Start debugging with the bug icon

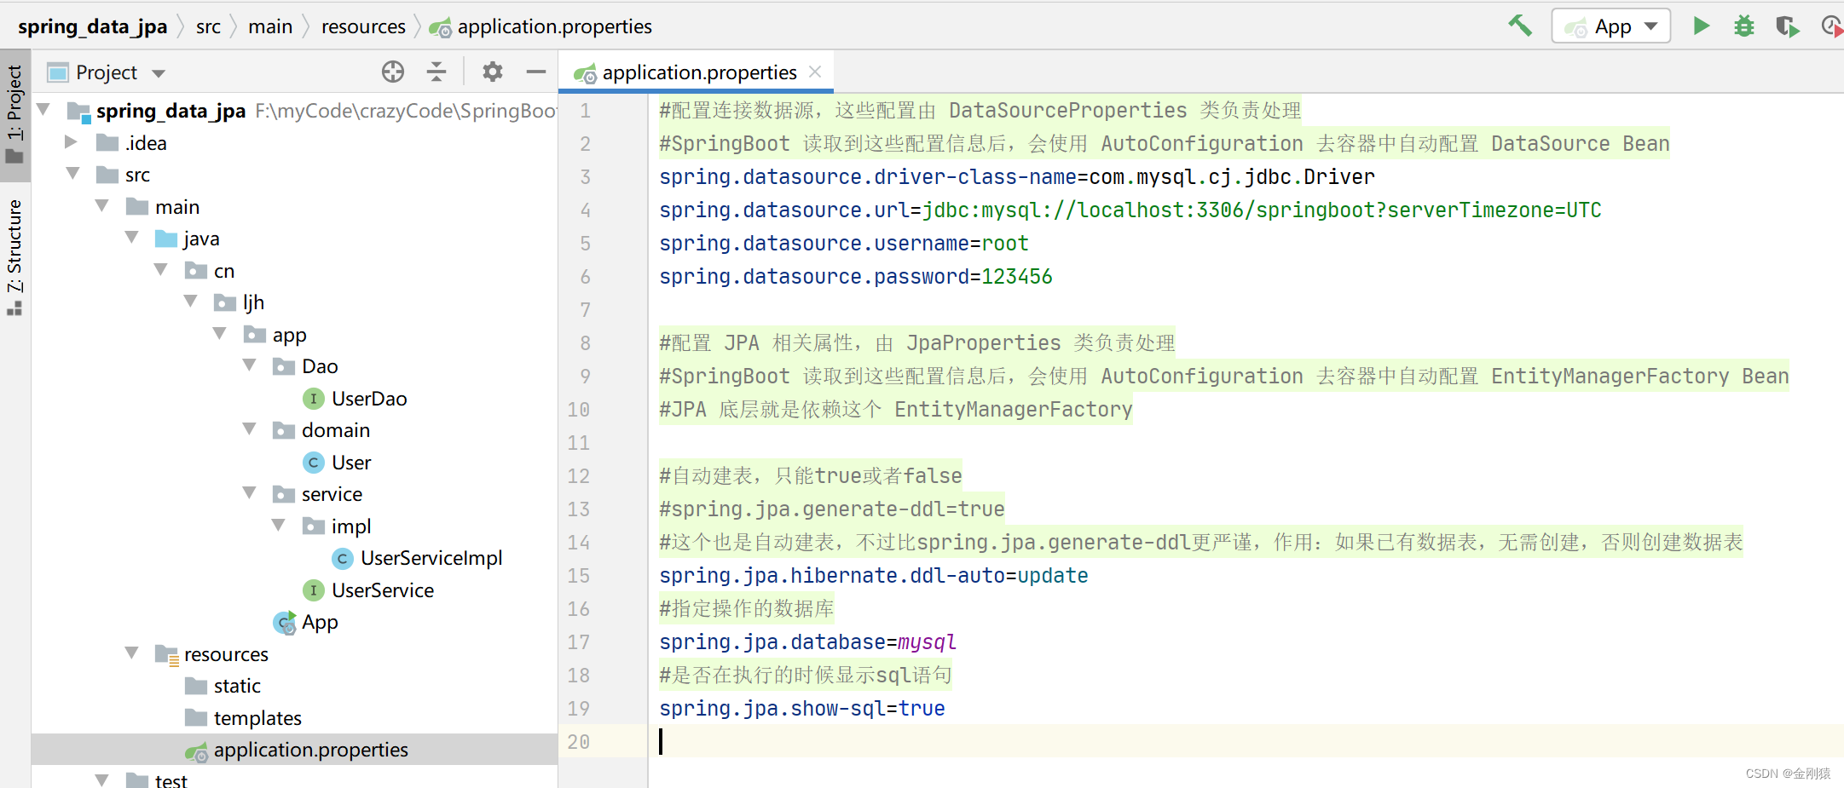point(1743,26)
